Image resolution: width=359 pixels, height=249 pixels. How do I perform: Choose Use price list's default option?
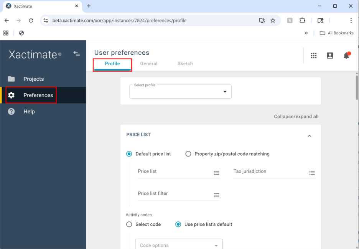pyautogui.click(x=178, y=225)
